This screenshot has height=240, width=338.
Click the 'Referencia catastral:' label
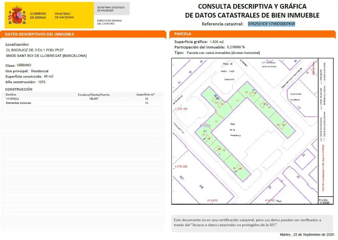click(223, 24)
